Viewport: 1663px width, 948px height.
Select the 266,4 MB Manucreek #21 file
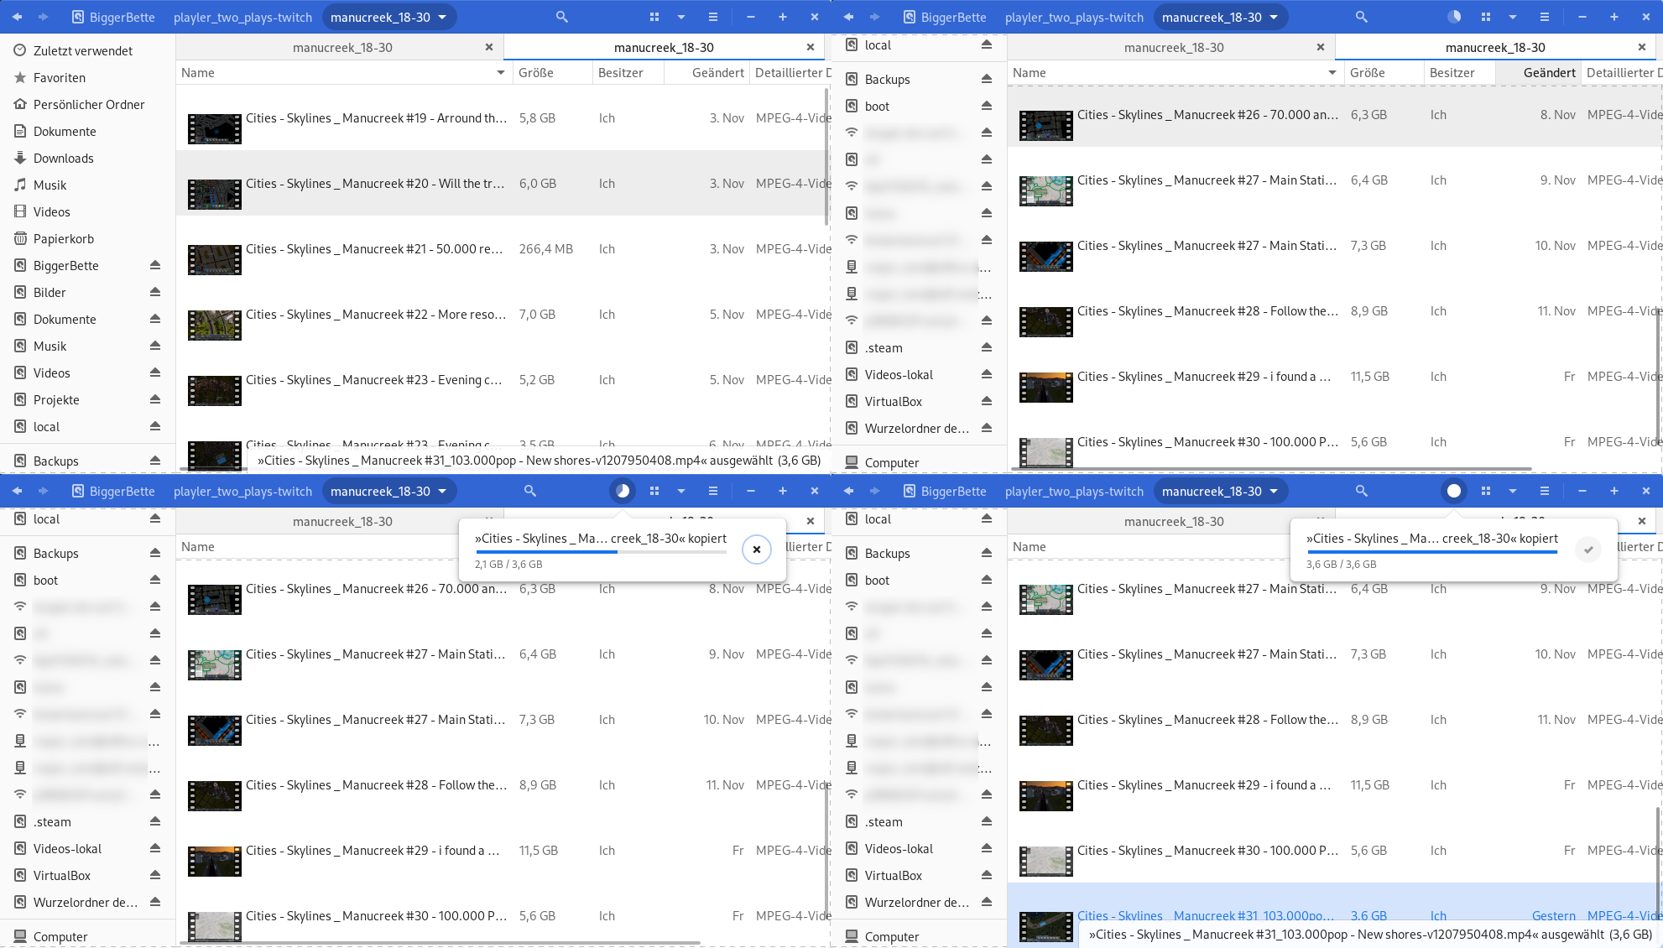pos(502,249)
